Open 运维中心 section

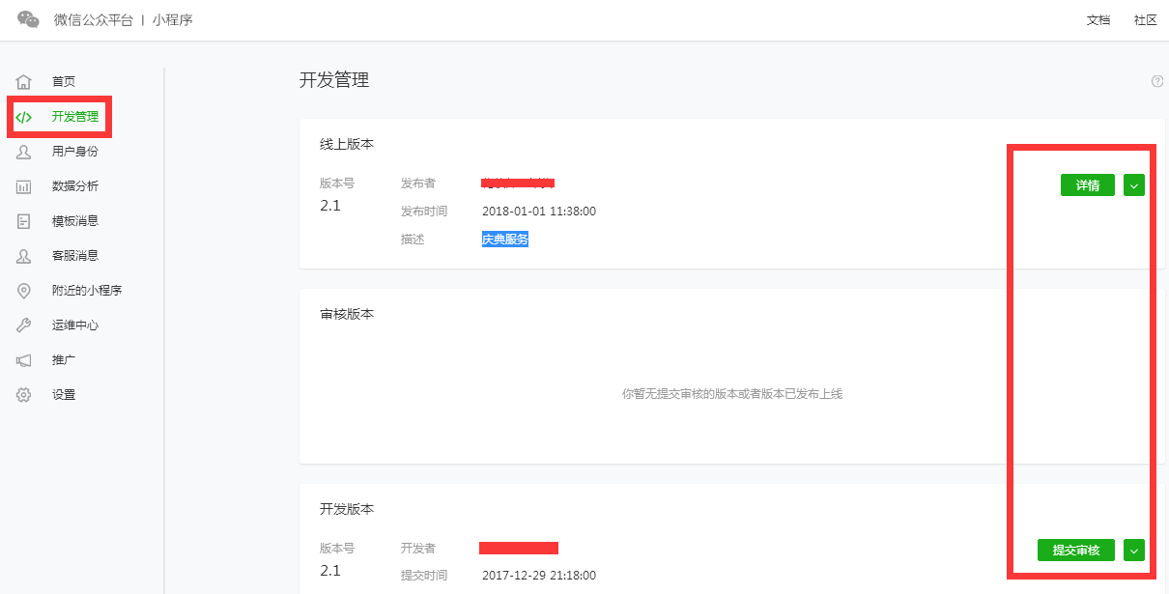pyautogui.click(x=75, y=325)
